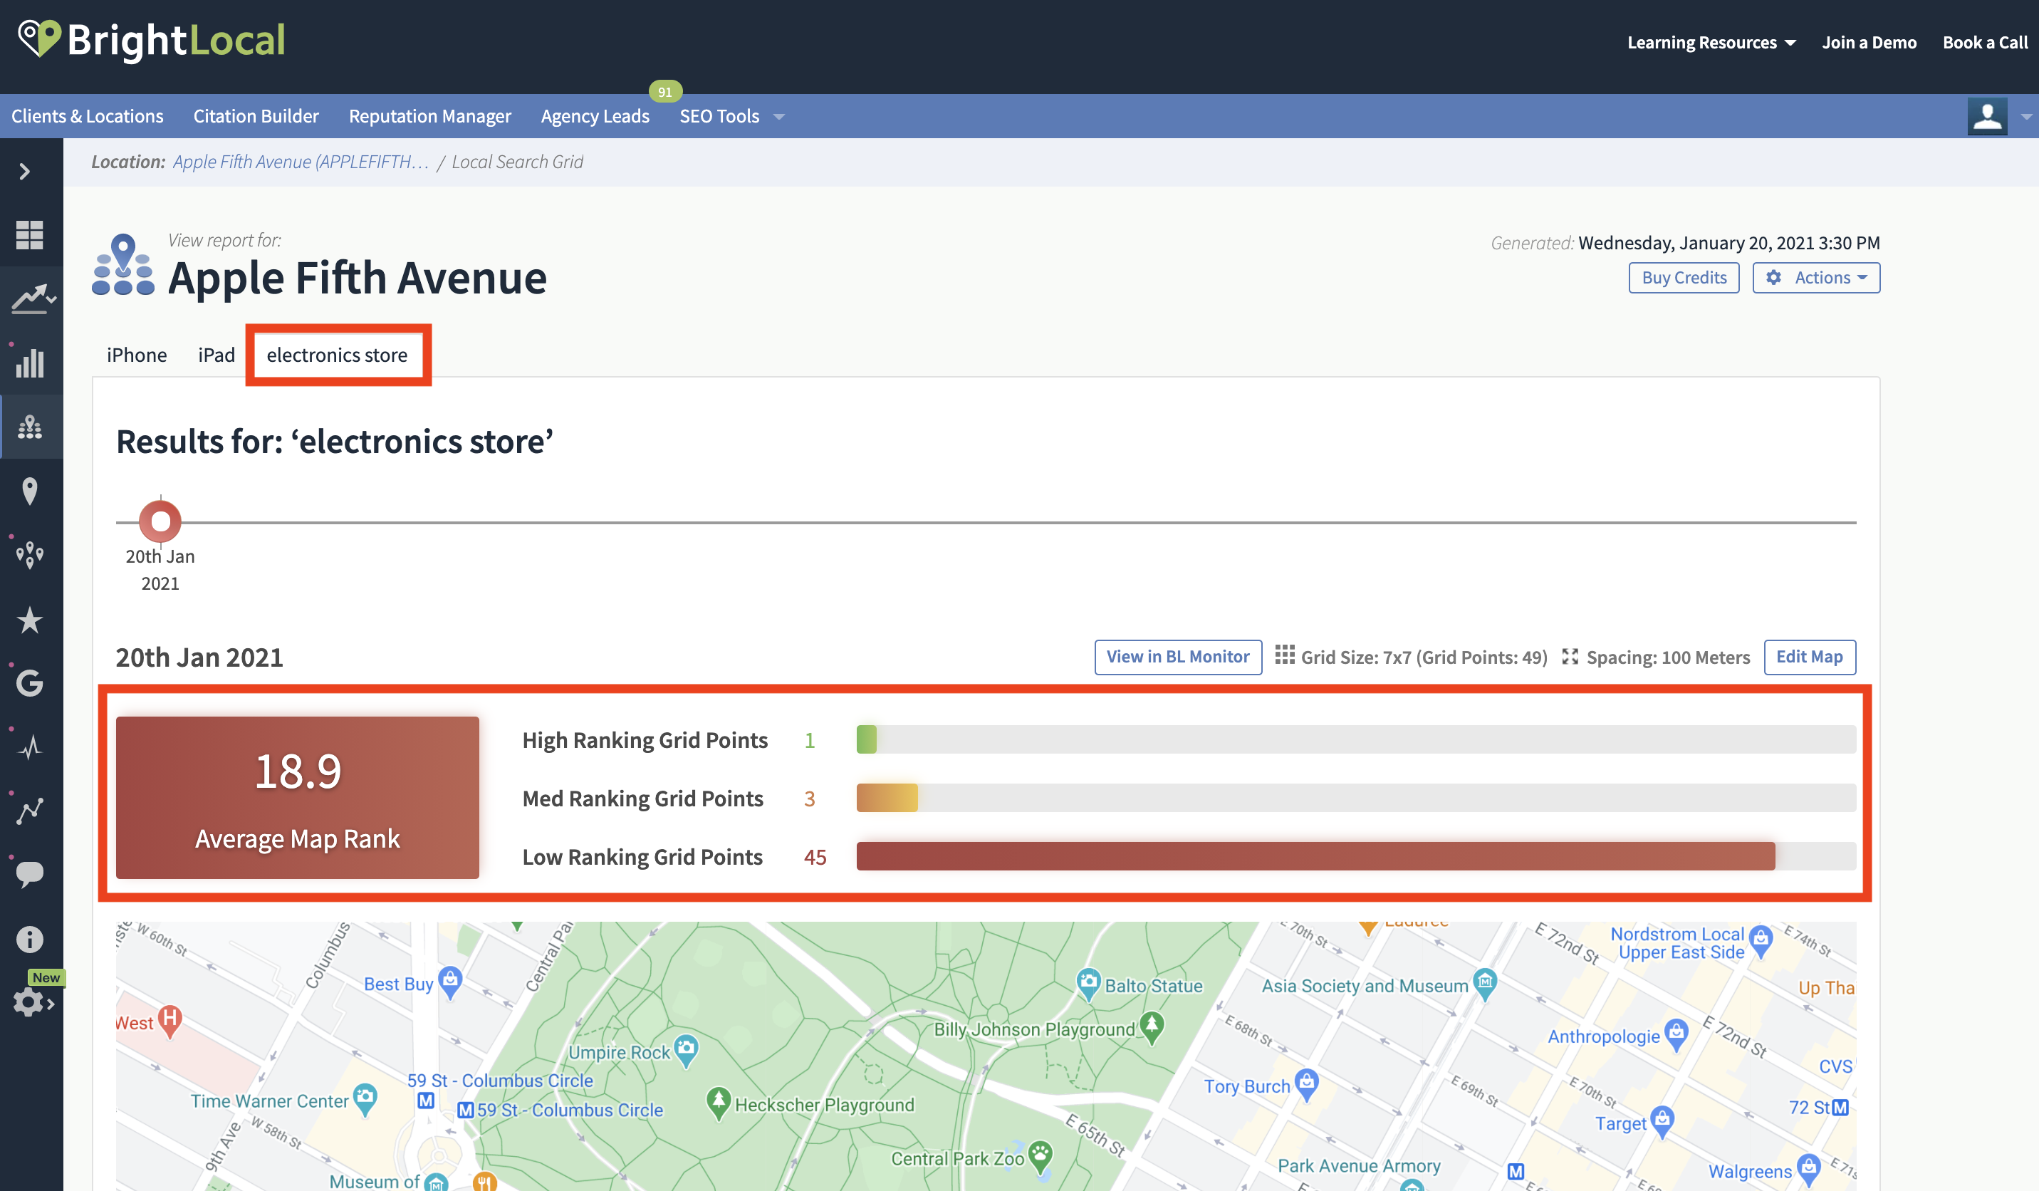The image size is (2039, 1191).
Task: Click Book a Call link
Action: pyautogui.click(x=1985, y=42)
